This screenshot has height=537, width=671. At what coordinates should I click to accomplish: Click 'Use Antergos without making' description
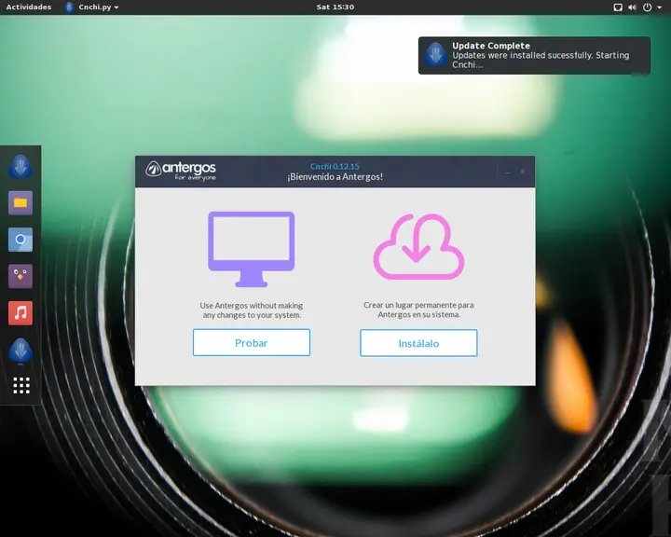(252, 310)
